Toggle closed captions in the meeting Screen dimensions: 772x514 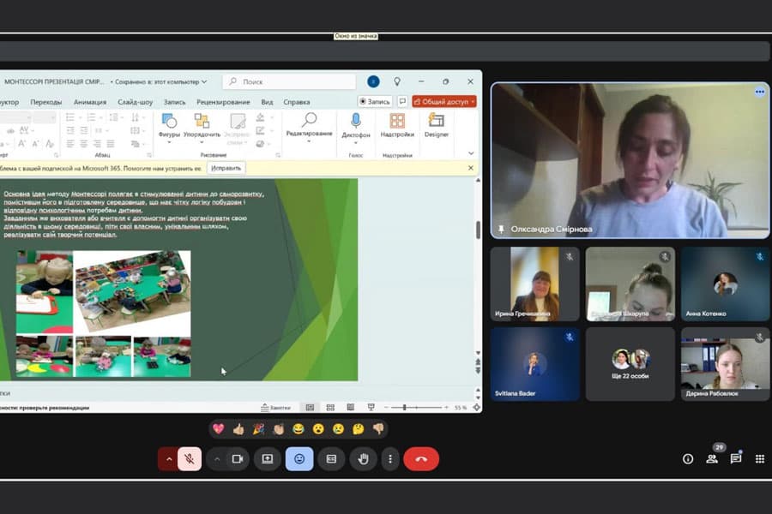pos(331,459)
